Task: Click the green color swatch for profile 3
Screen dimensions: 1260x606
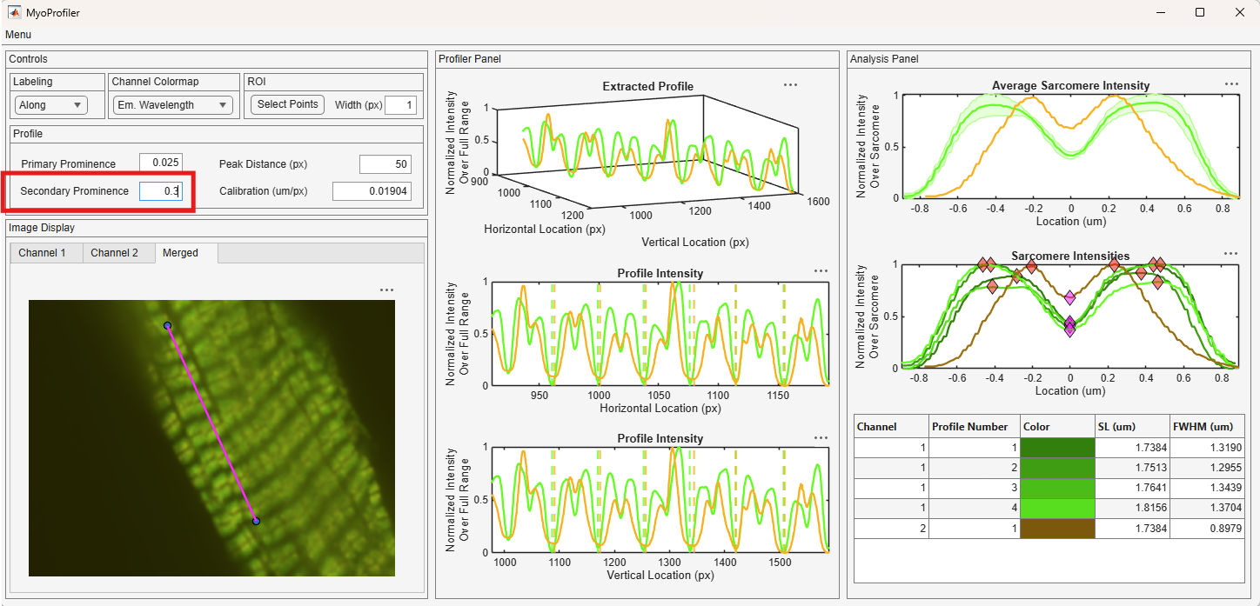Action: pos(1057,488)
